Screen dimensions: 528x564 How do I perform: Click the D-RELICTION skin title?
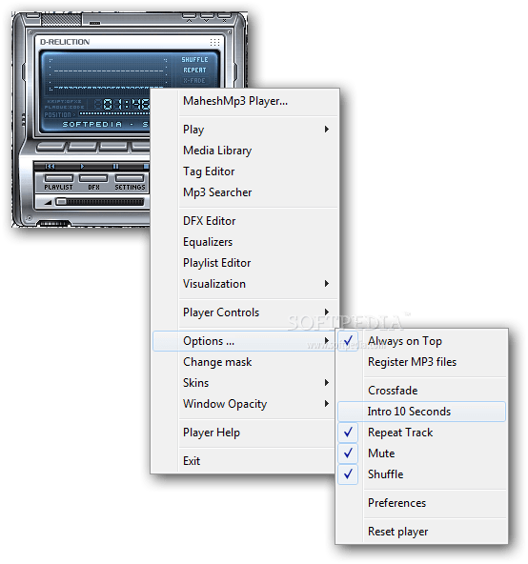click(x=65, y=42)
